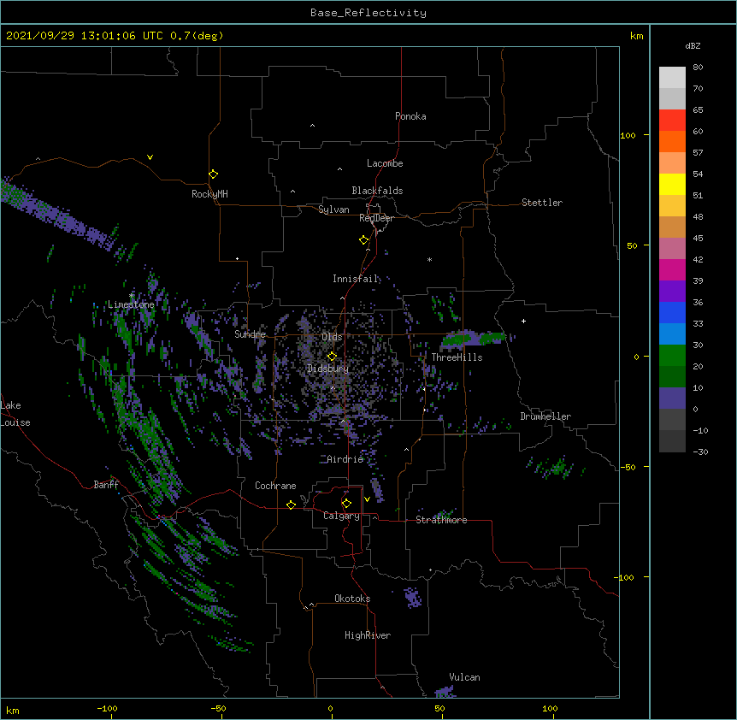Image resolution: width=737 pixels, height=720 pixels.
Task: Click the HighRiver label
Action: [x=368, y=635]
